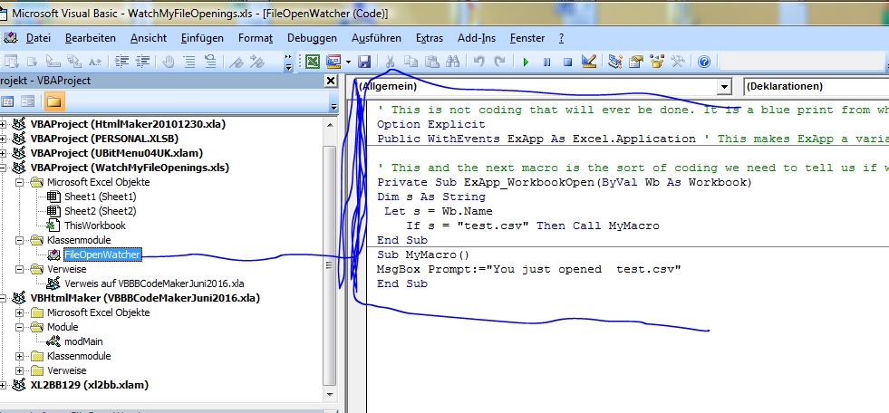Undo the last action in toolbar

point(478,62)
